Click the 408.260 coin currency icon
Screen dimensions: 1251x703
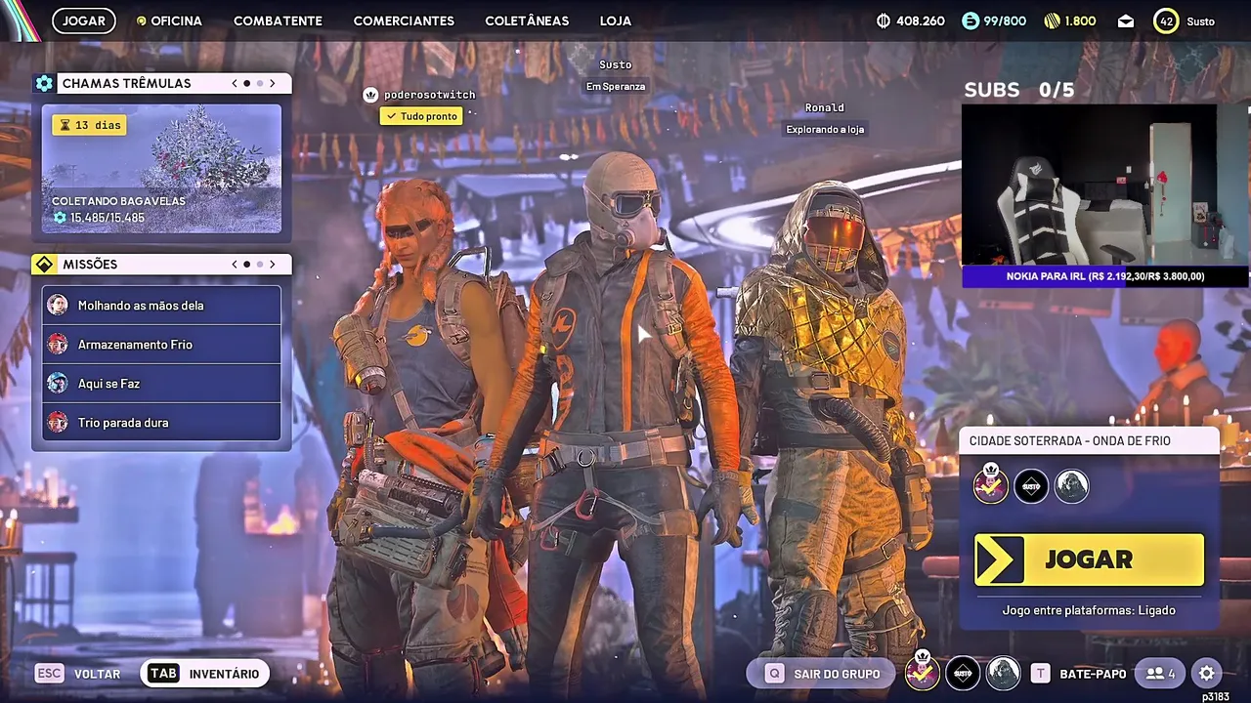(884, 21)
